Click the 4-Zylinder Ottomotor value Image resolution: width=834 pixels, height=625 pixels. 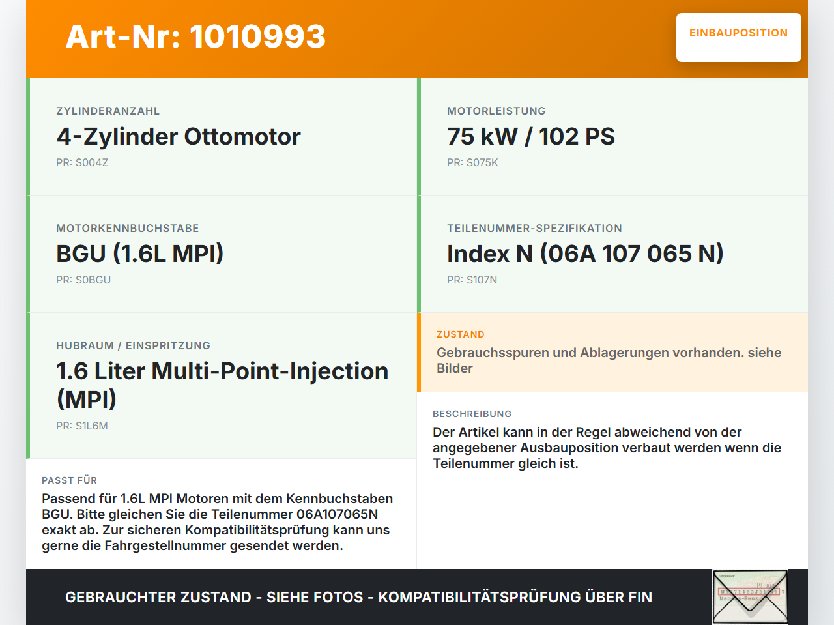tap(179, 136)
